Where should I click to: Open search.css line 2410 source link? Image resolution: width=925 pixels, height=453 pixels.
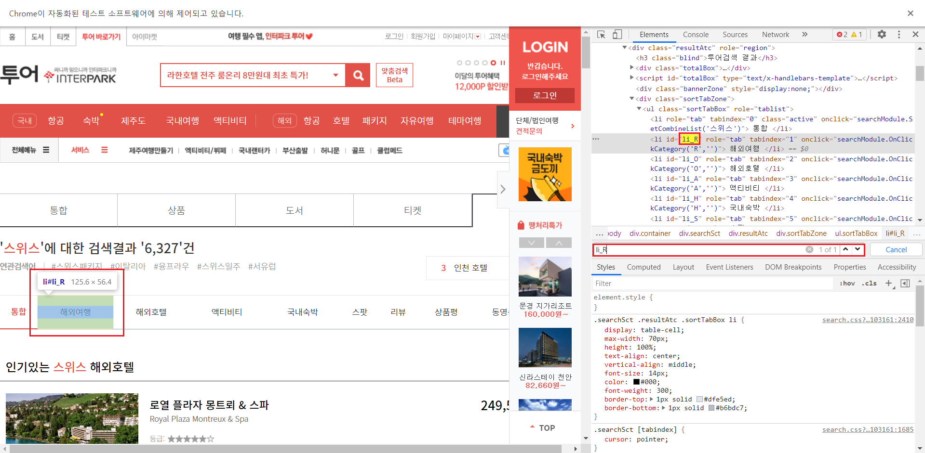868,320
